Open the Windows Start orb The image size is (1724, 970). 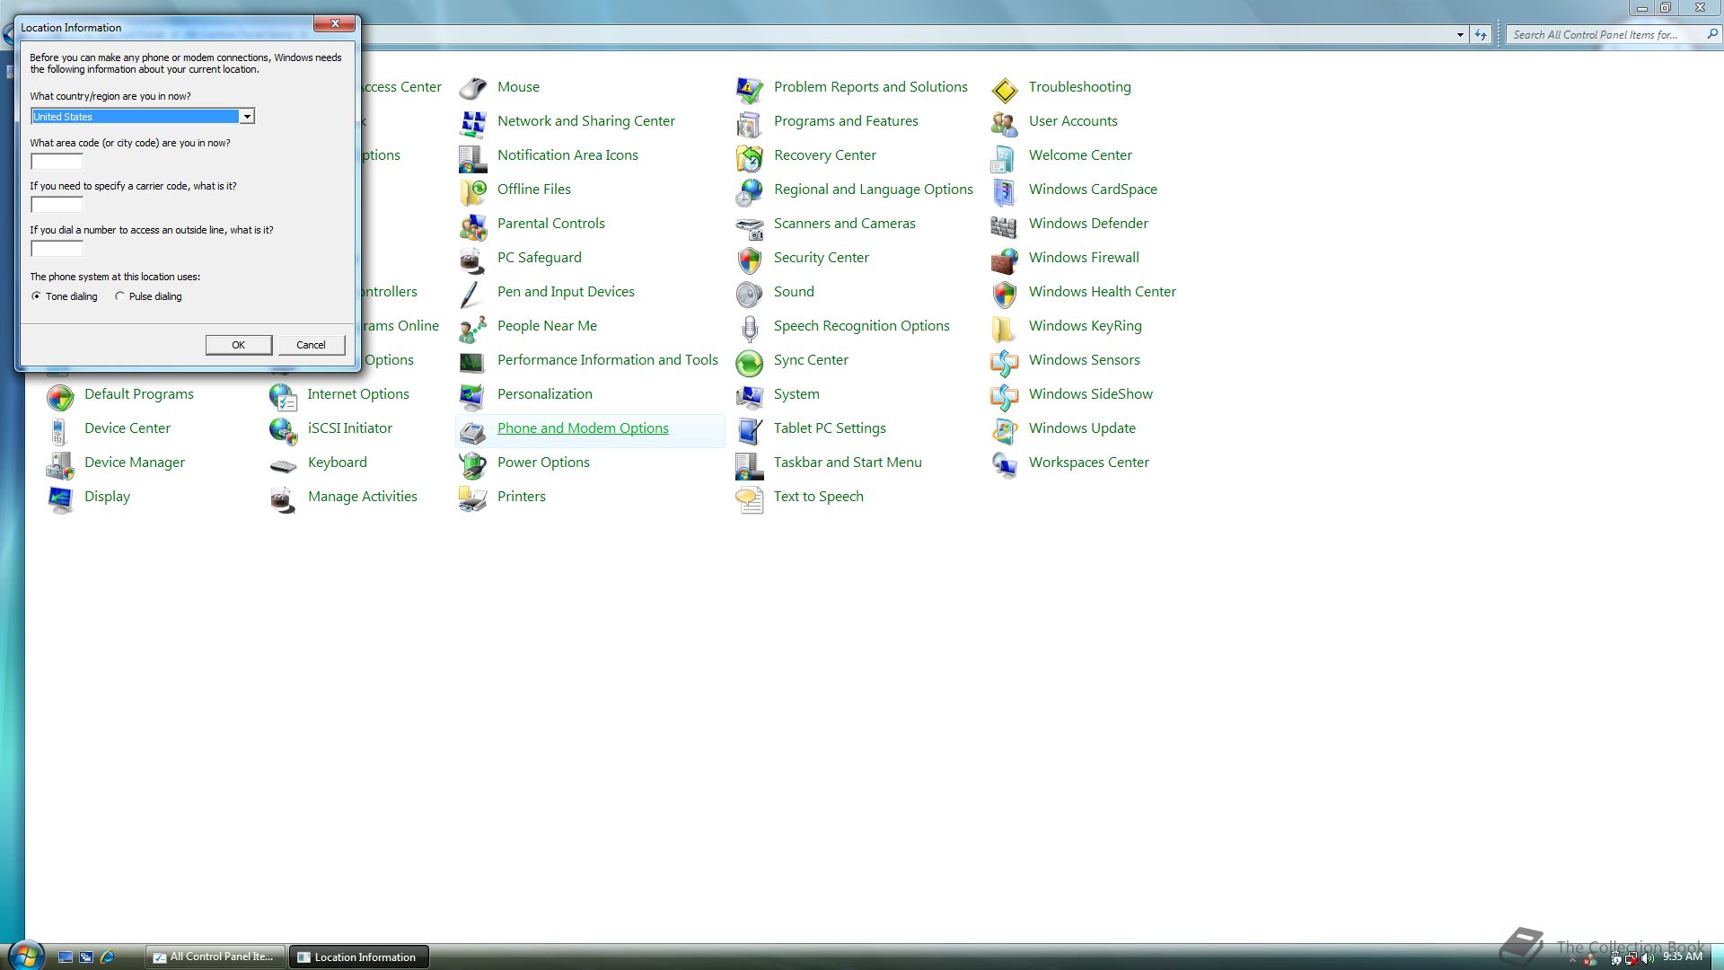(25, 956)
